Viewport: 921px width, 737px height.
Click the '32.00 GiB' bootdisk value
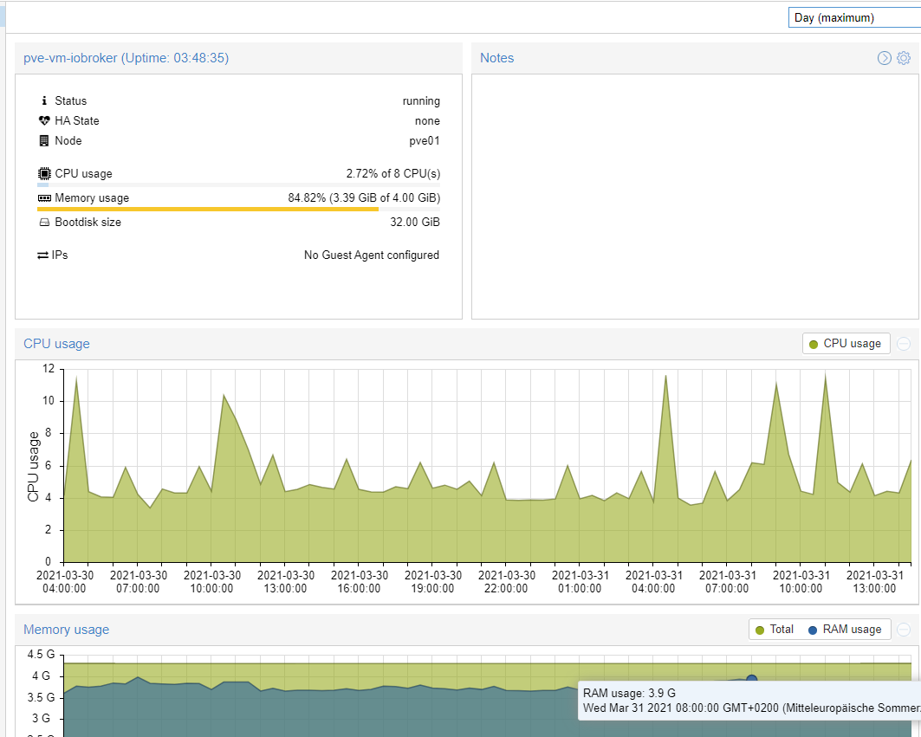[415, 222]
